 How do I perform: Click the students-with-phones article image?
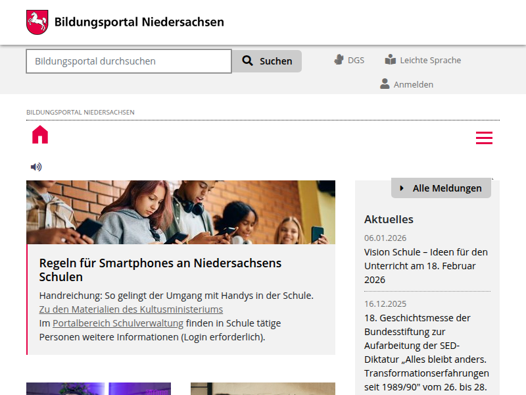tap(181, 212)
